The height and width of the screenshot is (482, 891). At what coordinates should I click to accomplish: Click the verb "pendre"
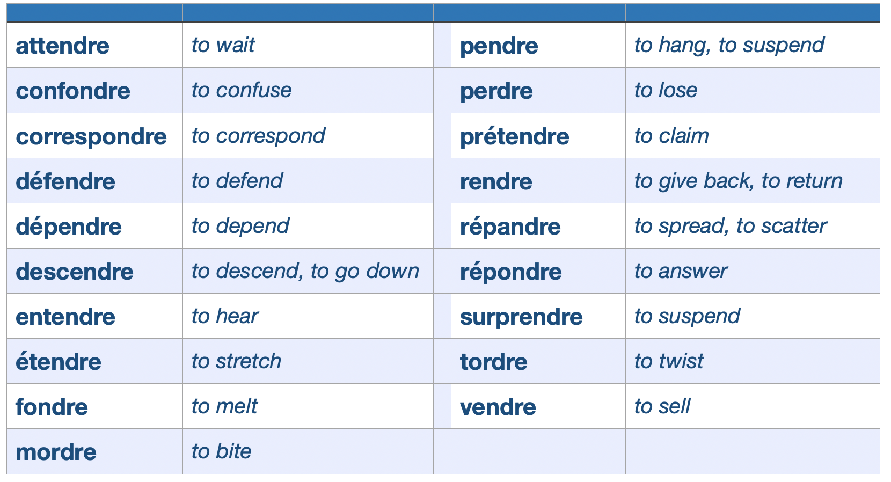pos(499,46)
